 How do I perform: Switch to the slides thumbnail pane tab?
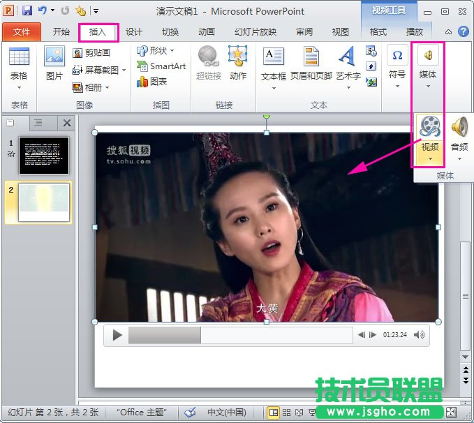coord(10,123)
